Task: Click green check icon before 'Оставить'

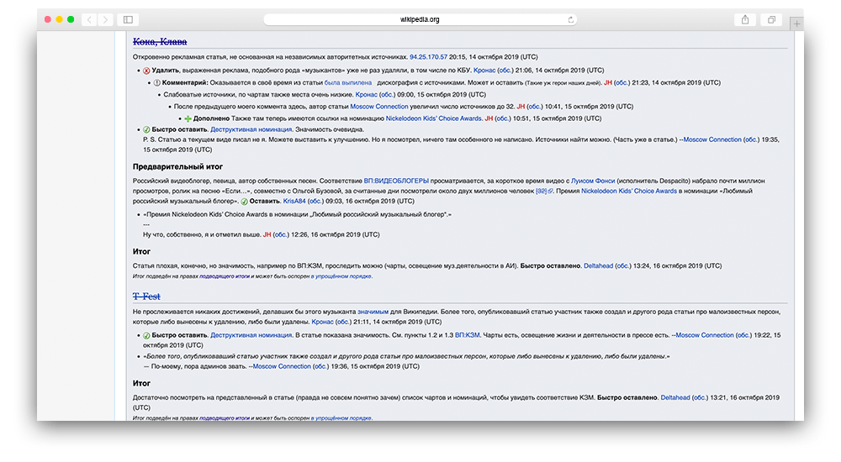Action: coord(244,202)
